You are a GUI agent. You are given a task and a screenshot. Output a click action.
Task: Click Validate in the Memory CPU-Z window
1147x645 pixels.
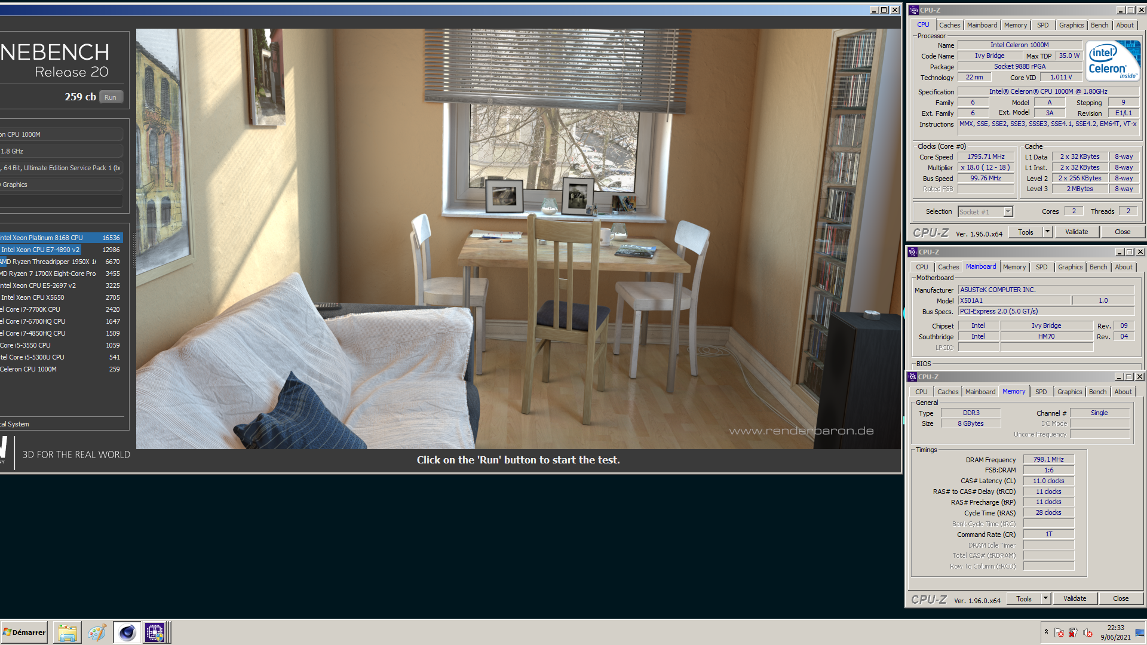point(1075,598)
